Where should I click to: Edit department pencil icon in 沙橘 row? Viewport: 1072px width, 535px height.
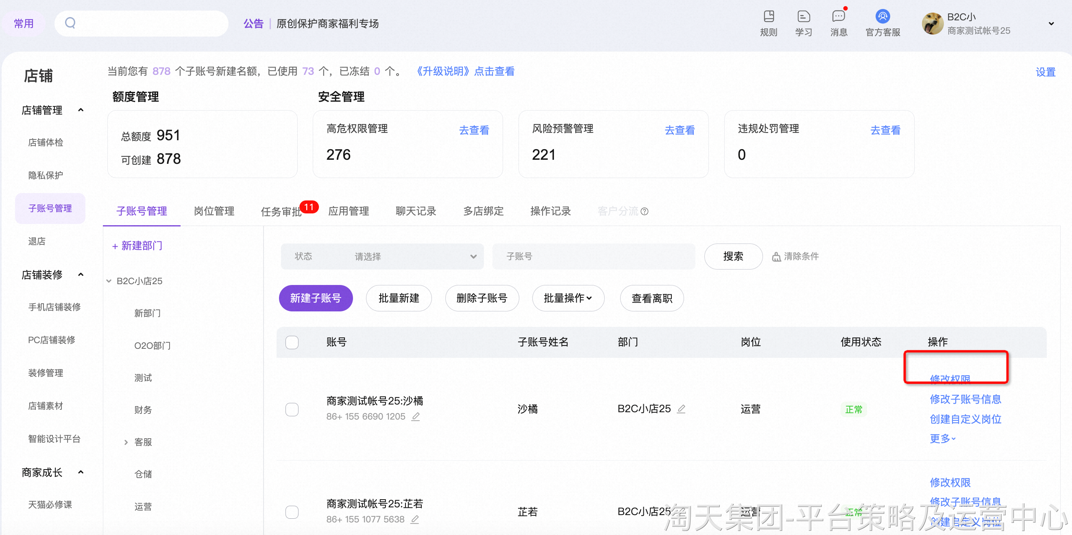point(681,409)
